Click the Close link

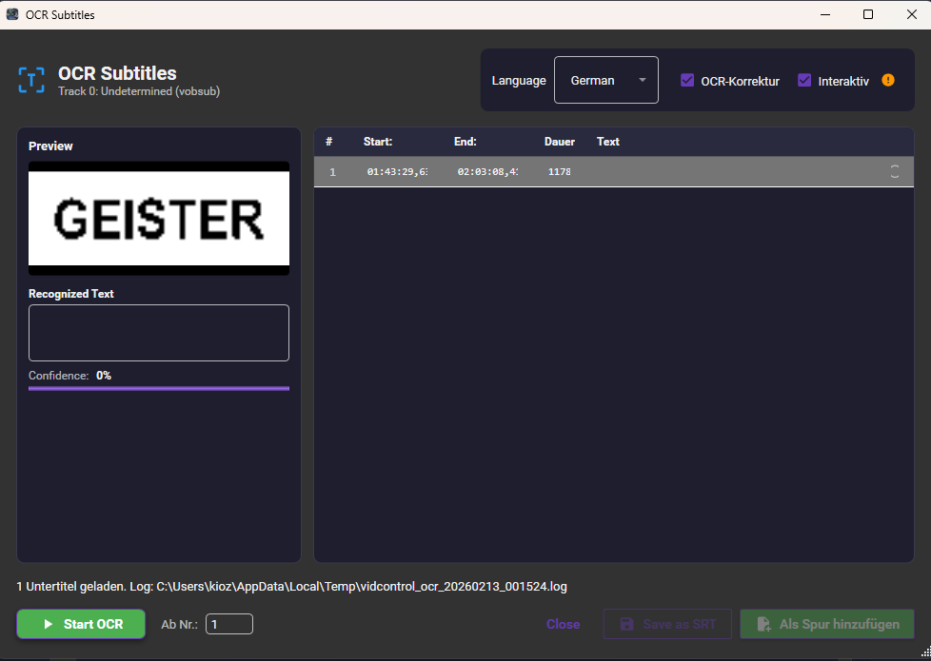pos(563,624)
